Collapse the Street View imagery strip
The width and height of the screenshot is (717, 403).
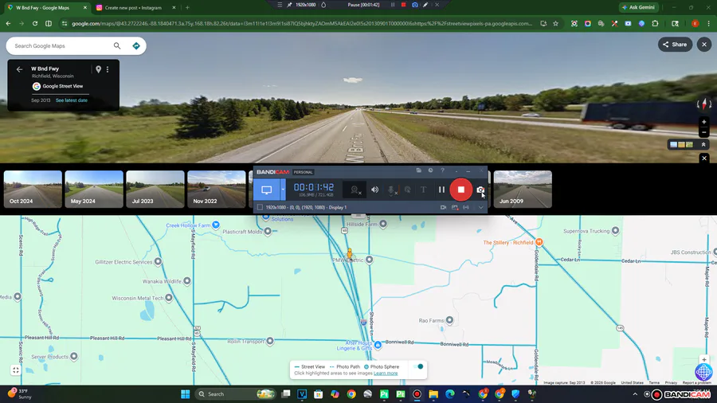(x=703, y=144)
